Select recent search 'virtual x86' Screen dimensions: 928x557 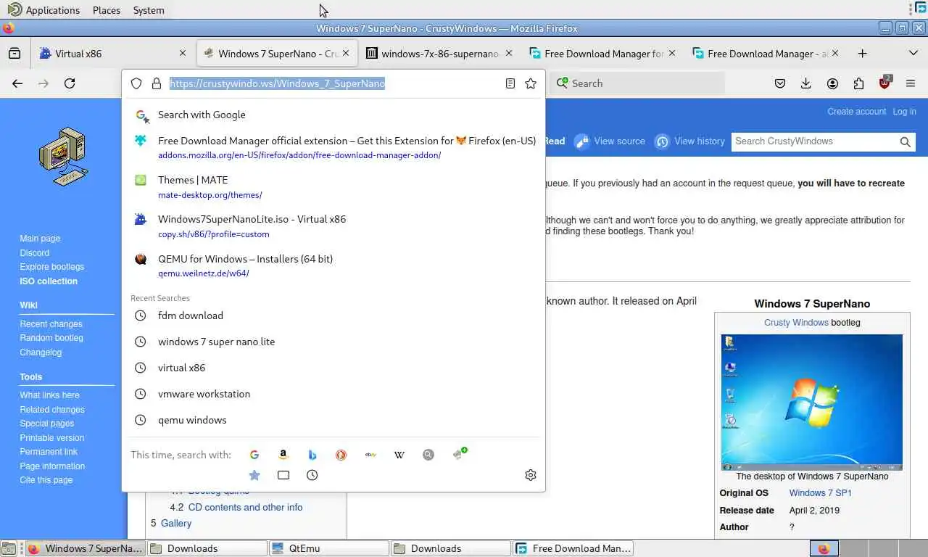(333, 368)
